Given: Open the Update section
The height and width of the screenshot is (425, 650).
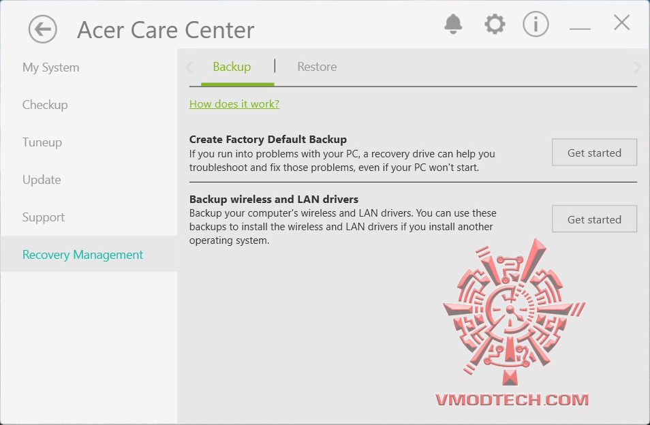Looking at the screenshot, I should (42, 180).
